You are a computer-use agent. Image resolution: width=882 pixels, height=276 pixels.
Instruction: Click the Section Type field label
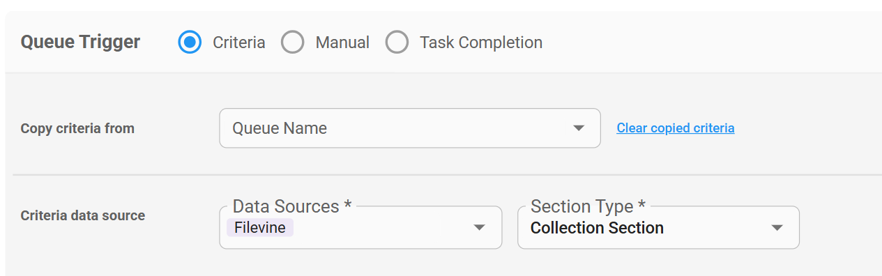[x=588, y=206]
